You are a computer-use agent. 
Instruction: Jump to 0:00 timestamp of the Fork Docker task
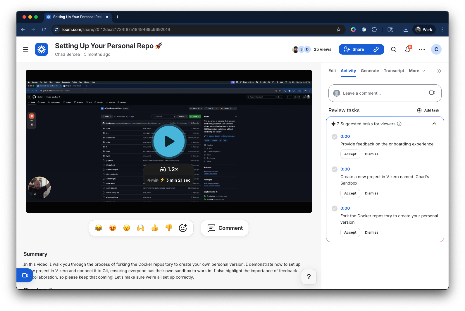point(345,208)
